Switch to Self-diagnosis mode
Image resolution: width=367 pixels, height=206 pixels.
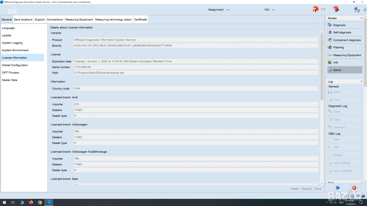tap(344, 33)
